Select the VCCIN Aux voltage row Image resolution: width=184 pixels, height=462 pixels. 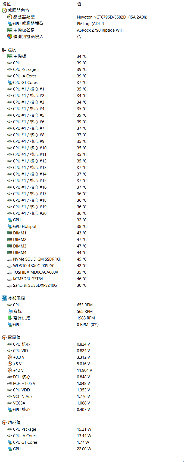click(x=23, y=397)
